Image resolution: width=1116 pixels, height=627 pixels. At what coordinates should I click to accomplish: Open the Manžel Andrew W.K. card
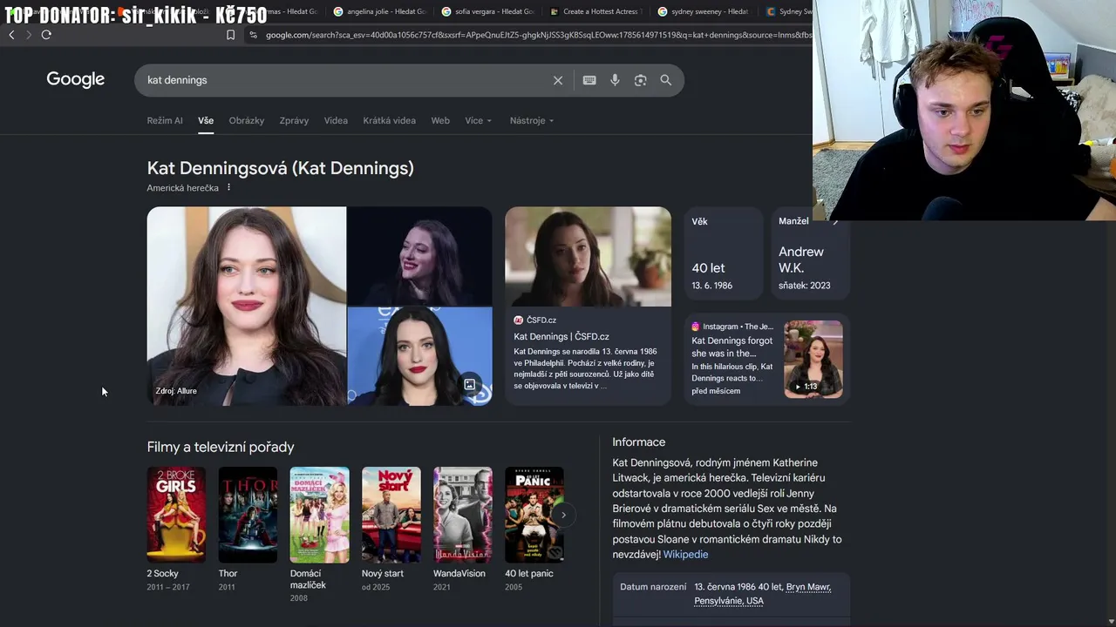point(811,253)
